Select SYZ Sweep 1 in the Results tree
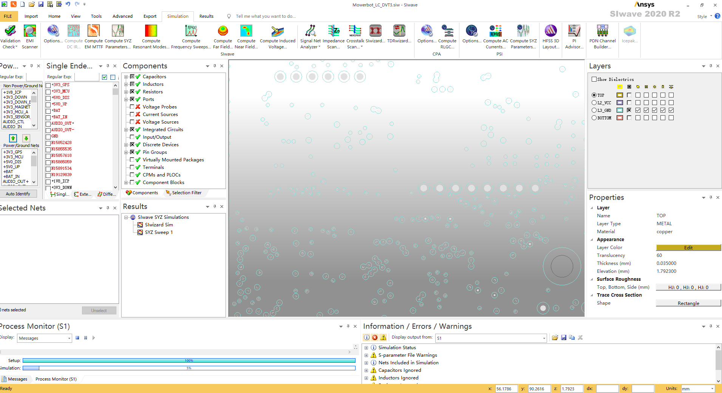The image size is (722, 393). click(158, 232)
